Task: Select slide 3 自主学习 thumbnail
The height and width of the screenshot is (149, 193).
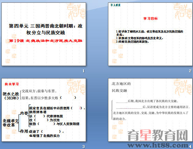Action: (x=44, y=110)
